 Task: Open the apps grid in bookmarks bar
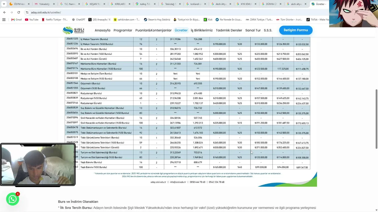point(4,20)
